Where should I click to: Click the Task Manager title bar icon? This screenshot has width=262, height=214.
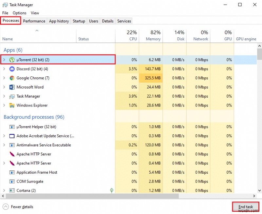click(x=5, y=5)
